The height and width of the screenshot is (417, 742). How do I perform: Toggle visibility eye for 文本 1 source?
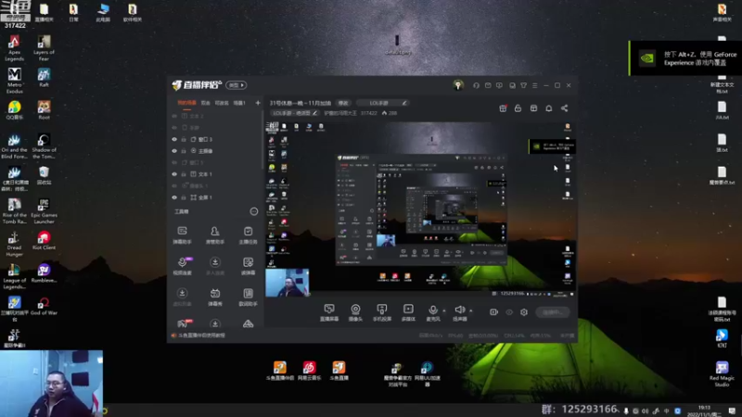[x=174, y=174]
